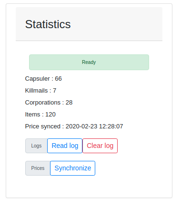Click the Corporations count value 28
Screen dimensions: 181x210
point(69,103)
